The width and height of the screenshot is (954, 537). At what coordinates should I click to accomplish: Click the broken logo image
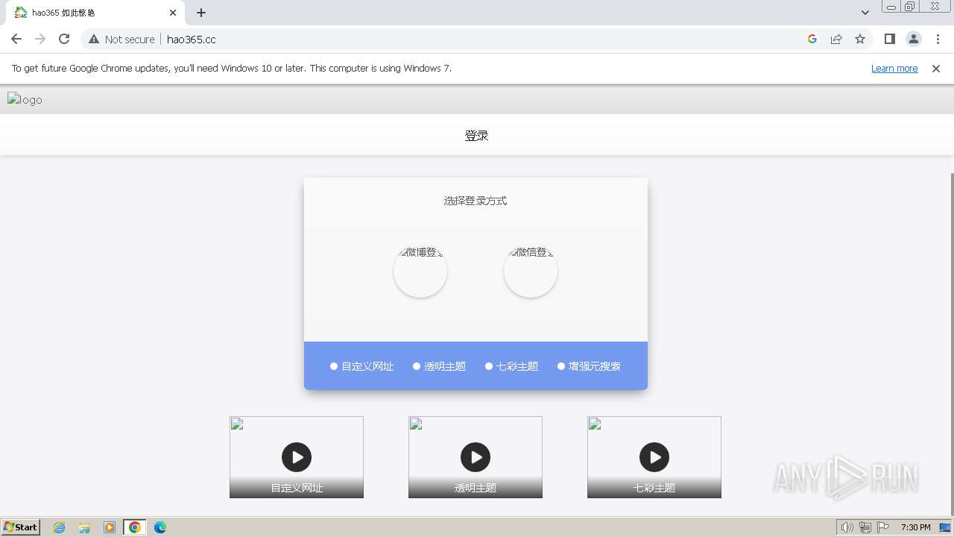point(25,99)
